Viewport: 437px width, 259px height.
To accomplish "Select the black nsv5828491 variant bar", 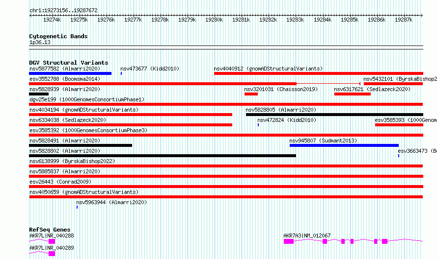I will pos(81,145).
